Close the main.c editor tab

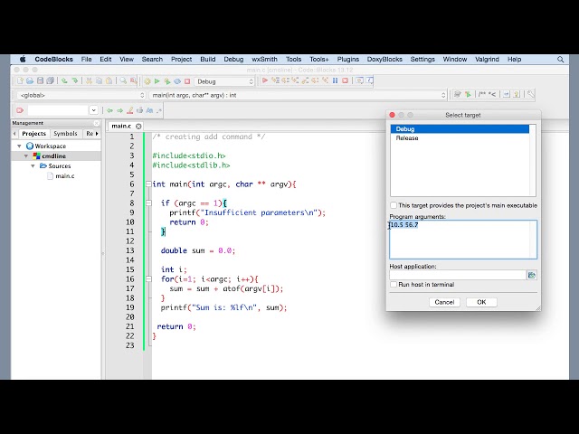point(138,127)
